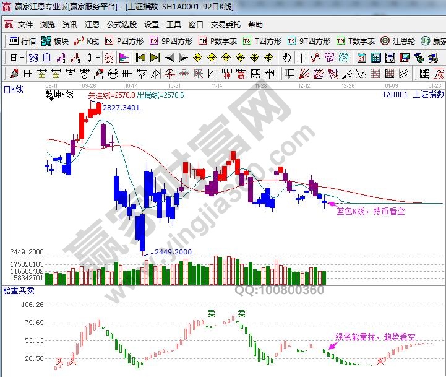
Task: Click the calendar icon in toolbar
Action: pos(362,58)
